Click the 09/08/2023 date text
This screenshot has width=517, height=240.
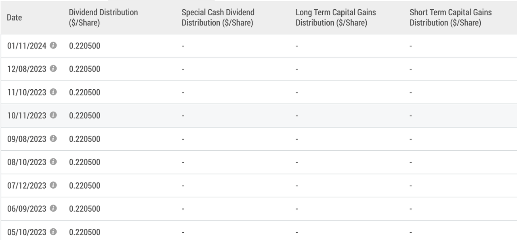27,139
